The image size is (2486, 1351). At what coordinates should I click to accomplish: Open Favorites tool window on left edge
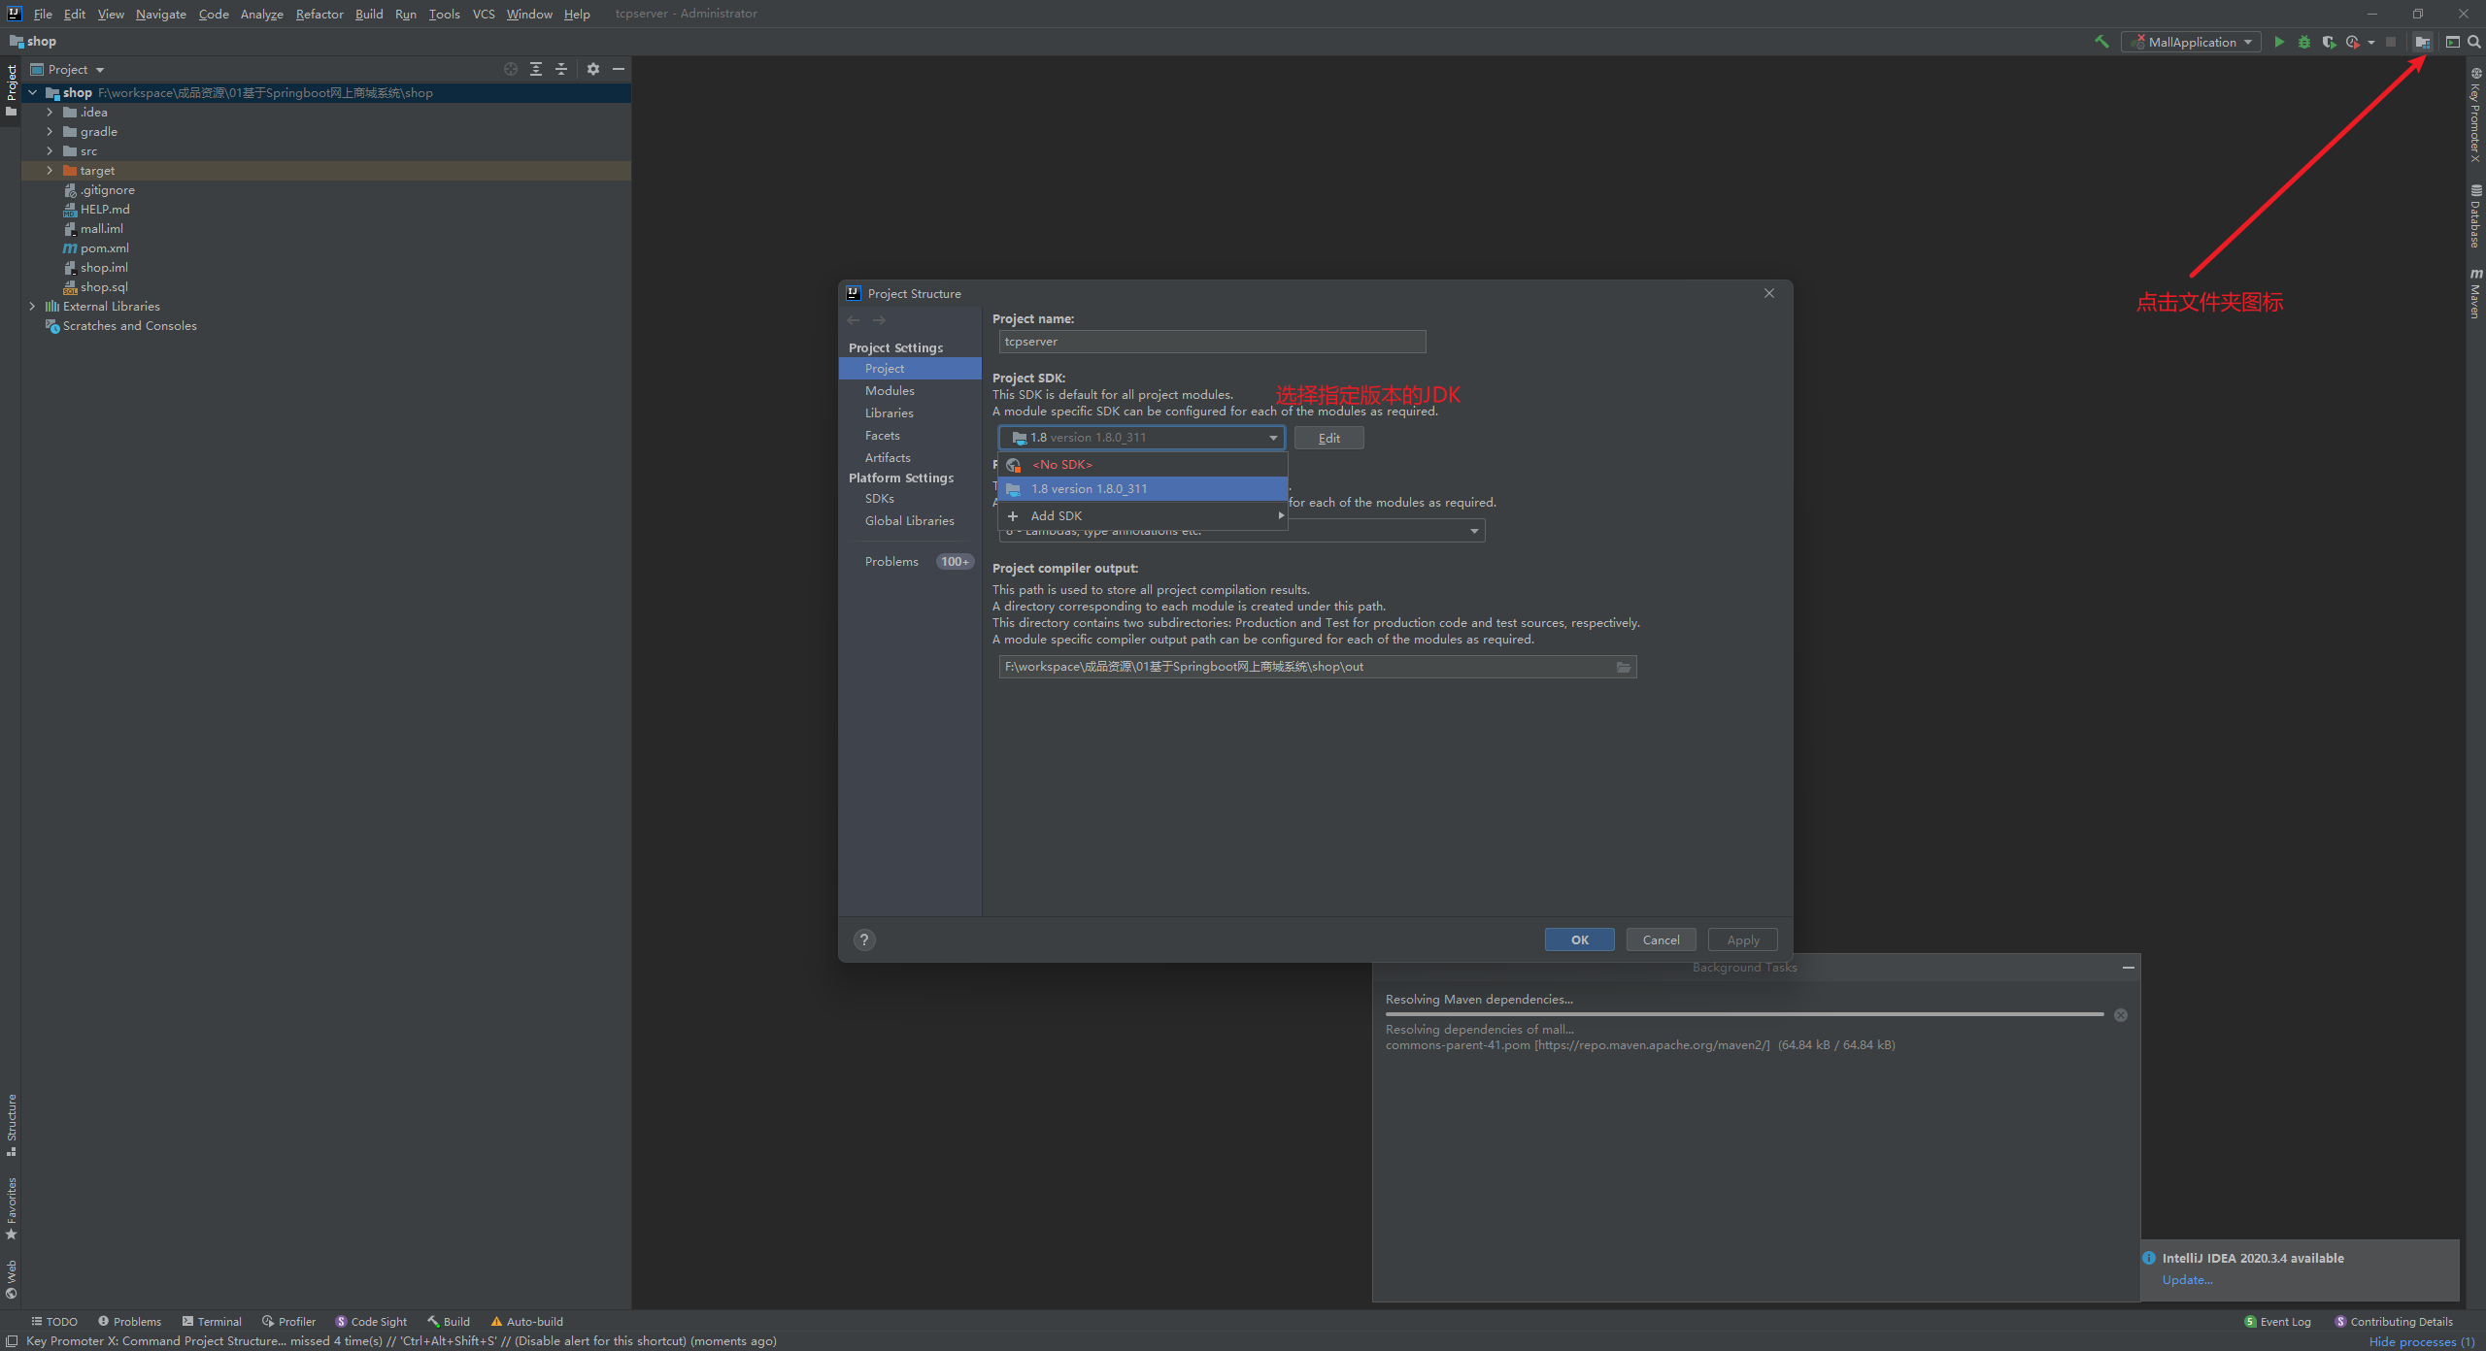coord(12,1208)
